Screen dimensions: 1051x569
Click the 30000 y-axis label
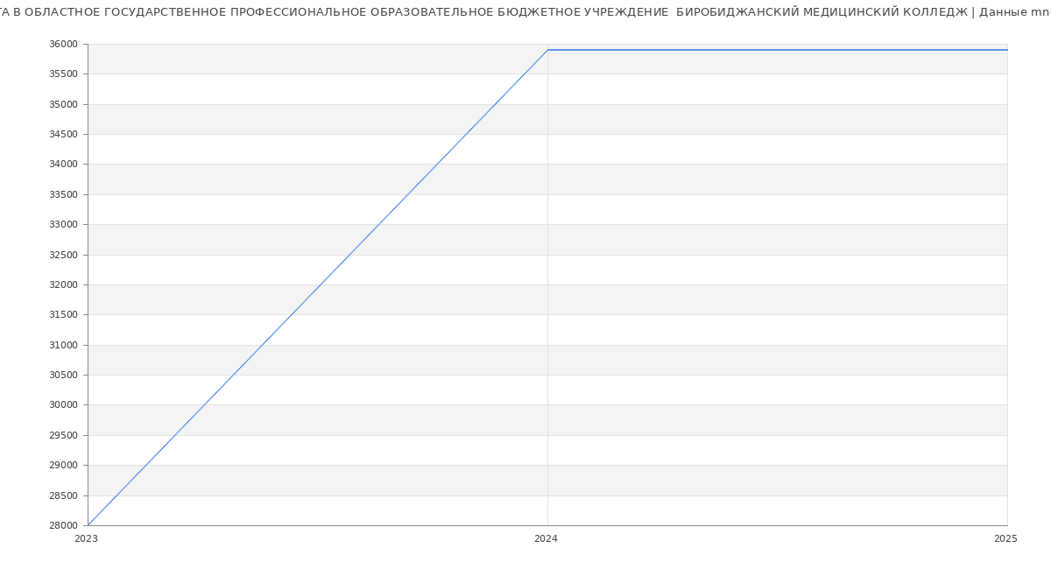(64, 404)
